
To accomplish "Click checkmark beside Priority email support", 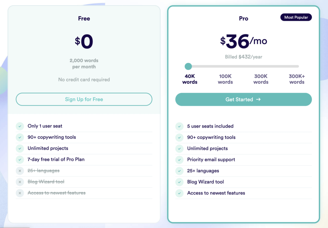I will (x=179, y=160).
